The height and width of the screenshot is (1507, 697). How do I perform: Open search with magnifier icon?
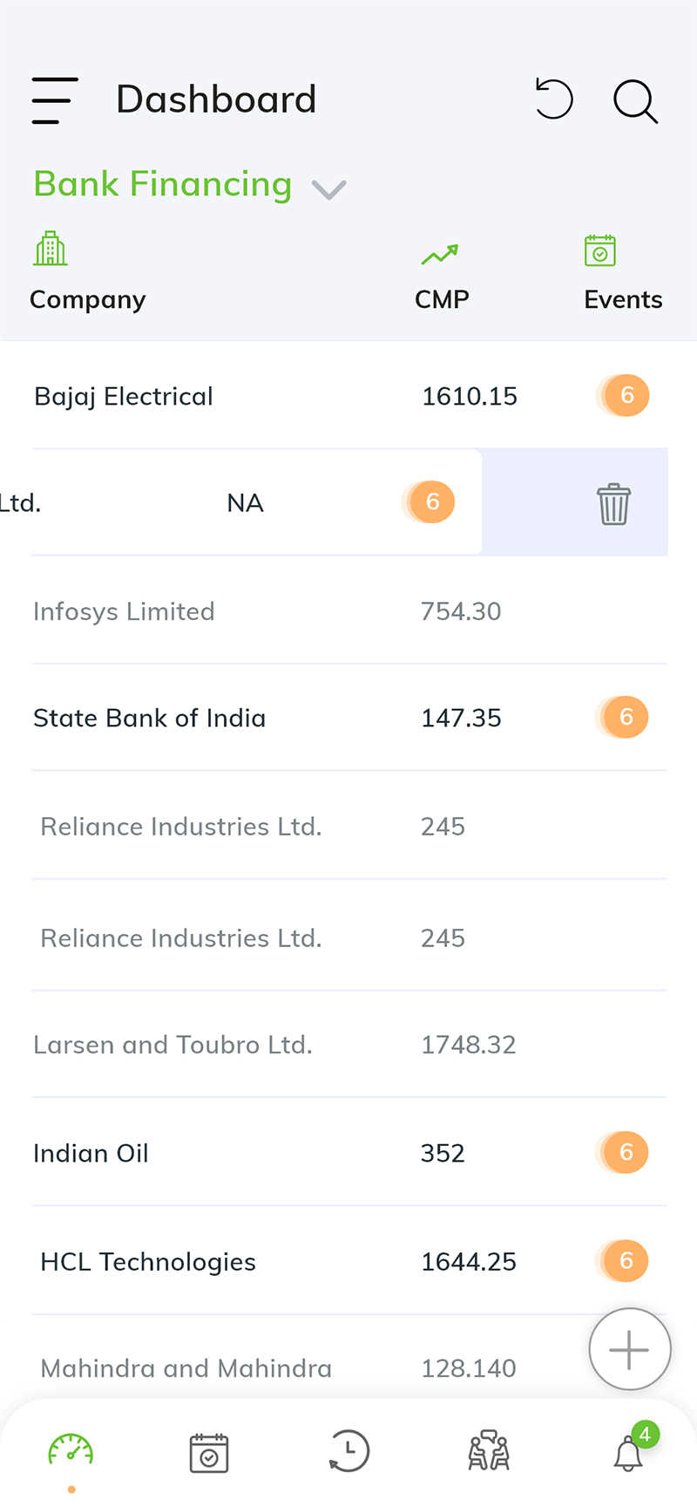pos(635,101)
